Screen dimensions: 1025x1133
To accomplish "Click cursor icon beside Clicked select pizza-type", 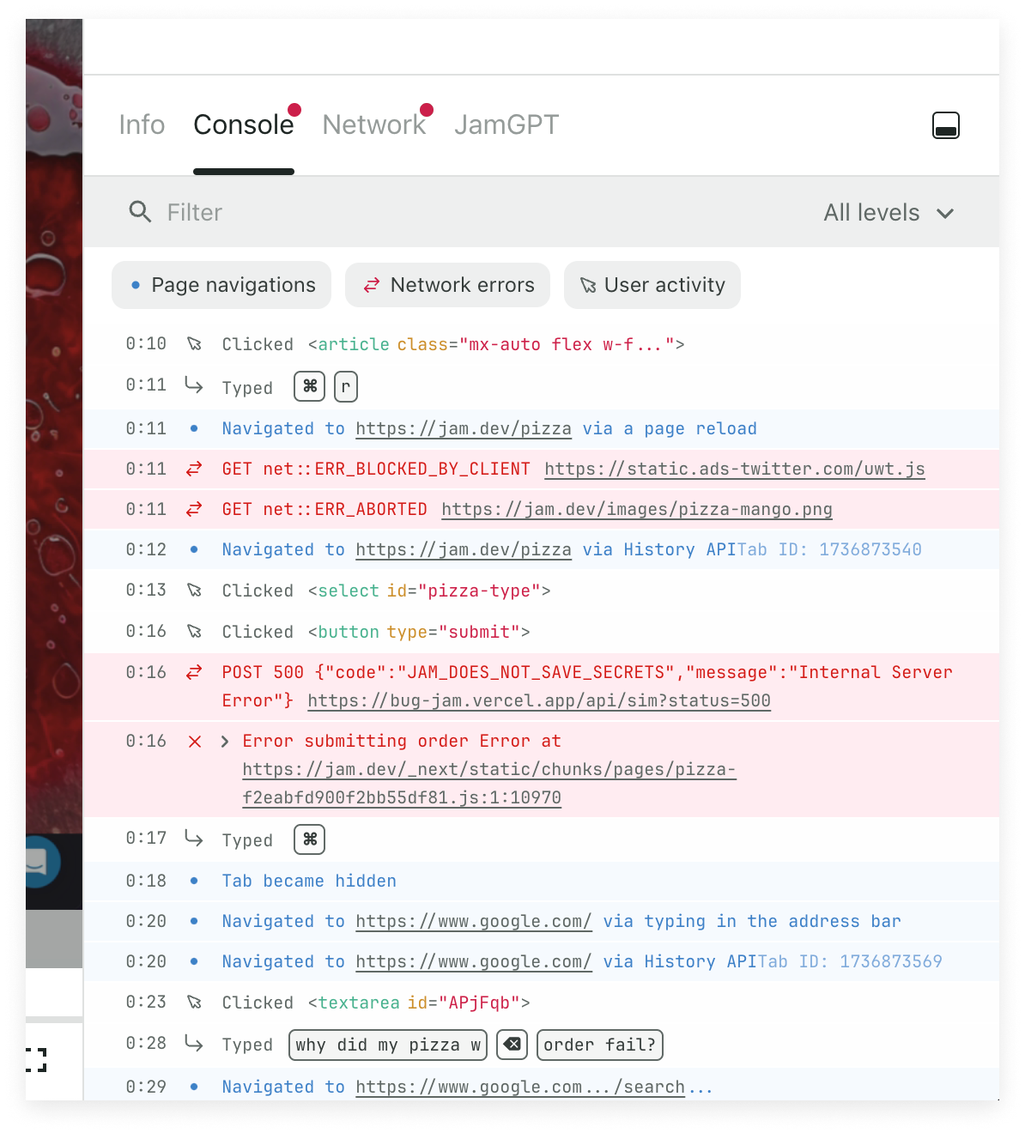I will (195, 591).
